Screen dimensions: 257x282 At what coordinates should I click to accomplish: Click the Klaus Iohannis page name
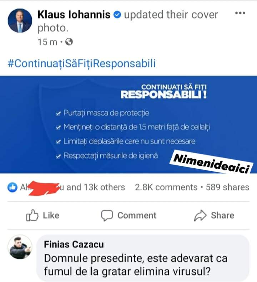[x=74, y=15]
